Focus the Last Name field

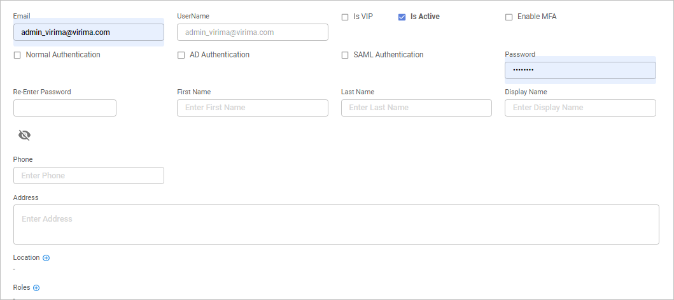[416, 108]
